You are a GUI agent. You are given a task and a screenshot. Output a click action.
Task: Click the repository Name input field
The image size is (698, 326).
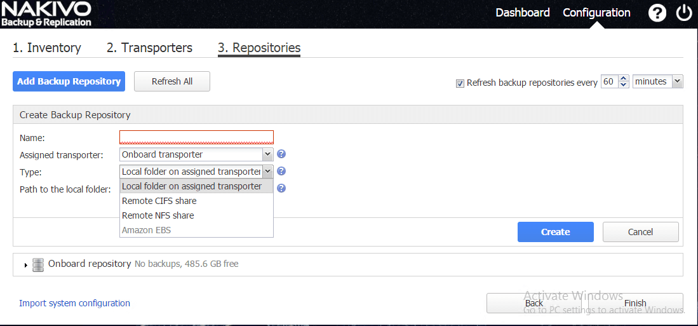pos(196,137)
